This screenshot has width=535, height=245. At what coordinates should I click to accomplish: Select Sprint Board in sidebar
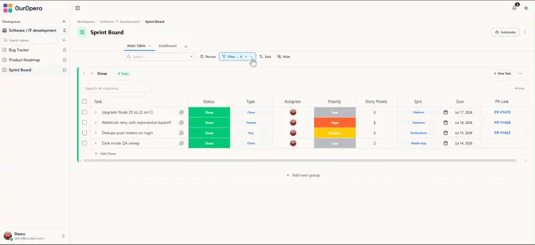20,70
